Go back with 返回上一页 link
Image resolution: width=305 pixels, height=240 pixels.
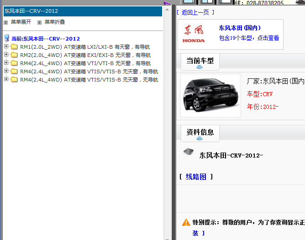point(195,12)
